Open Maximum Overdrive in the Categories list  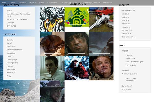click(14, 50)
